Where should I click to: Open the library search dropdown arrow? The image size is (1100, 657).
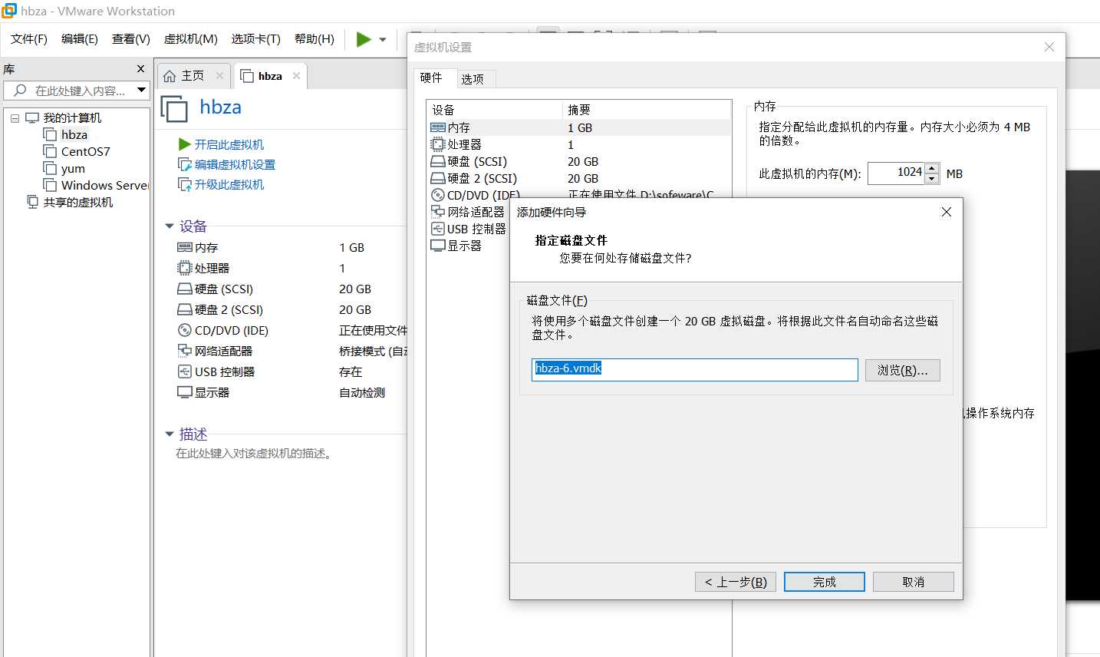tap(141, 90)
